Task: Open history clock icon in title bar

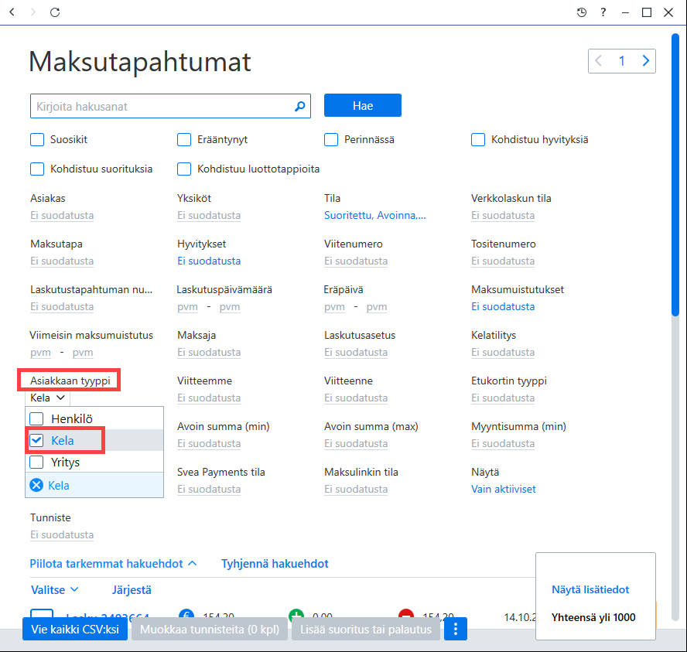Action: coord(582,12)
